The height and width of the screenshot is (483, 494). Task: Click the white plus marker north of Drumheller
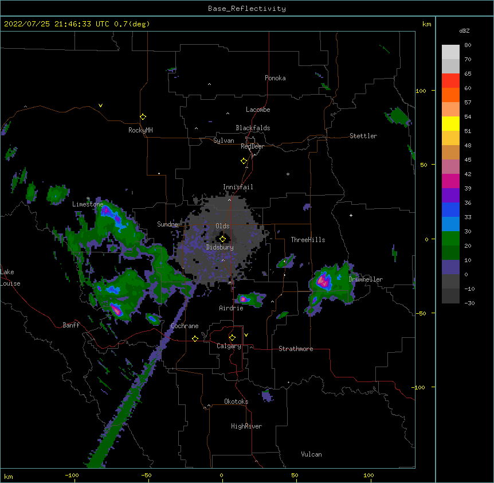351,215
